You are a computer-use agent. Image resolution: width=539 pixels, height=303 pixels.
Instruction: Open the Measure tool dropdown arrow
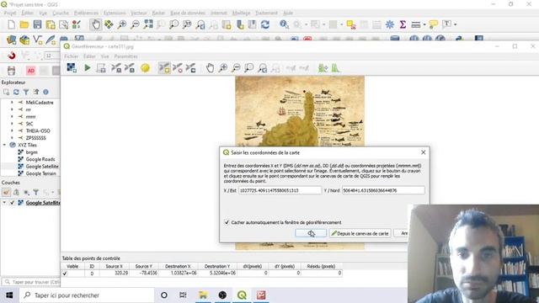click(424, 24)
